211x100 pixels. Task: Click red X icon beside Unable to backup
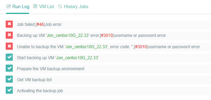(9, 46)
